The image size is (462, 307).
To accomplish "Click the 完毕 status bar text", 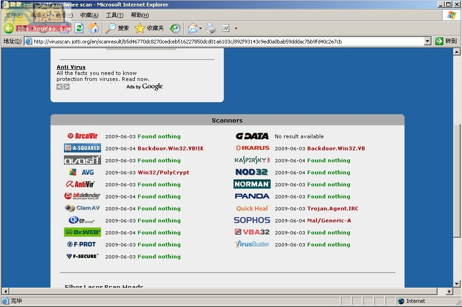I will [16, 301].
